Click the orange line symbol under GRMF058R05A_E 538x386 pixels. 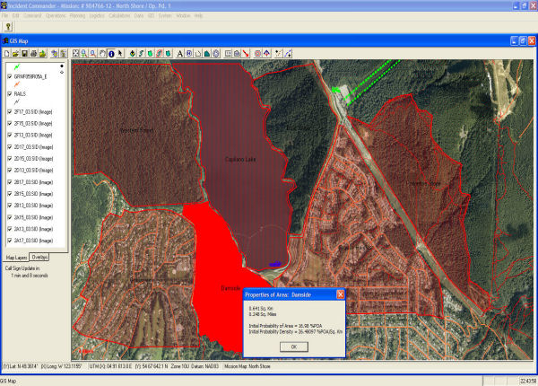pos(17,84)
